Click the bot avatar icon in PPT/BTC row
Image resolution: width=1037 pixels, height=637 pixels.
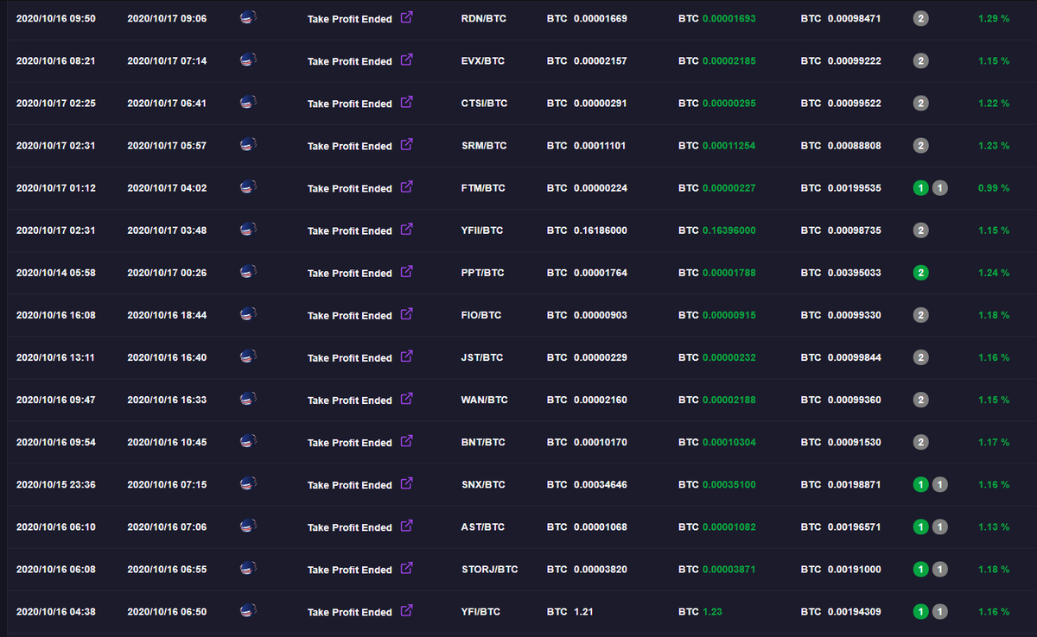[x=248, y=271]
